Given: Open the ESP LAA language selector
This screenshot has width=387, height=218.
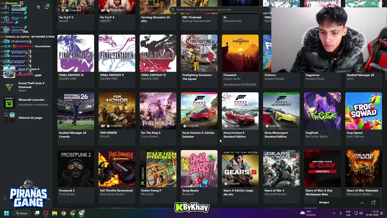Looking at the screenshot, I should 348,213.
